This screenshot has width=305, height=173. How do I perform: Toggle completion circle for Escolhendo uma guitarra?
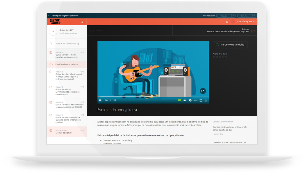51,64
